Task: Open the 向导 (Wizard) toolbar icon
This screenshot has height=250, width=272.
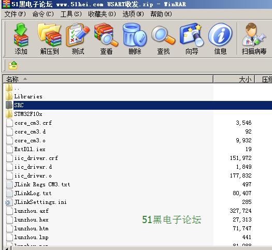Action: tap(192, 35)
